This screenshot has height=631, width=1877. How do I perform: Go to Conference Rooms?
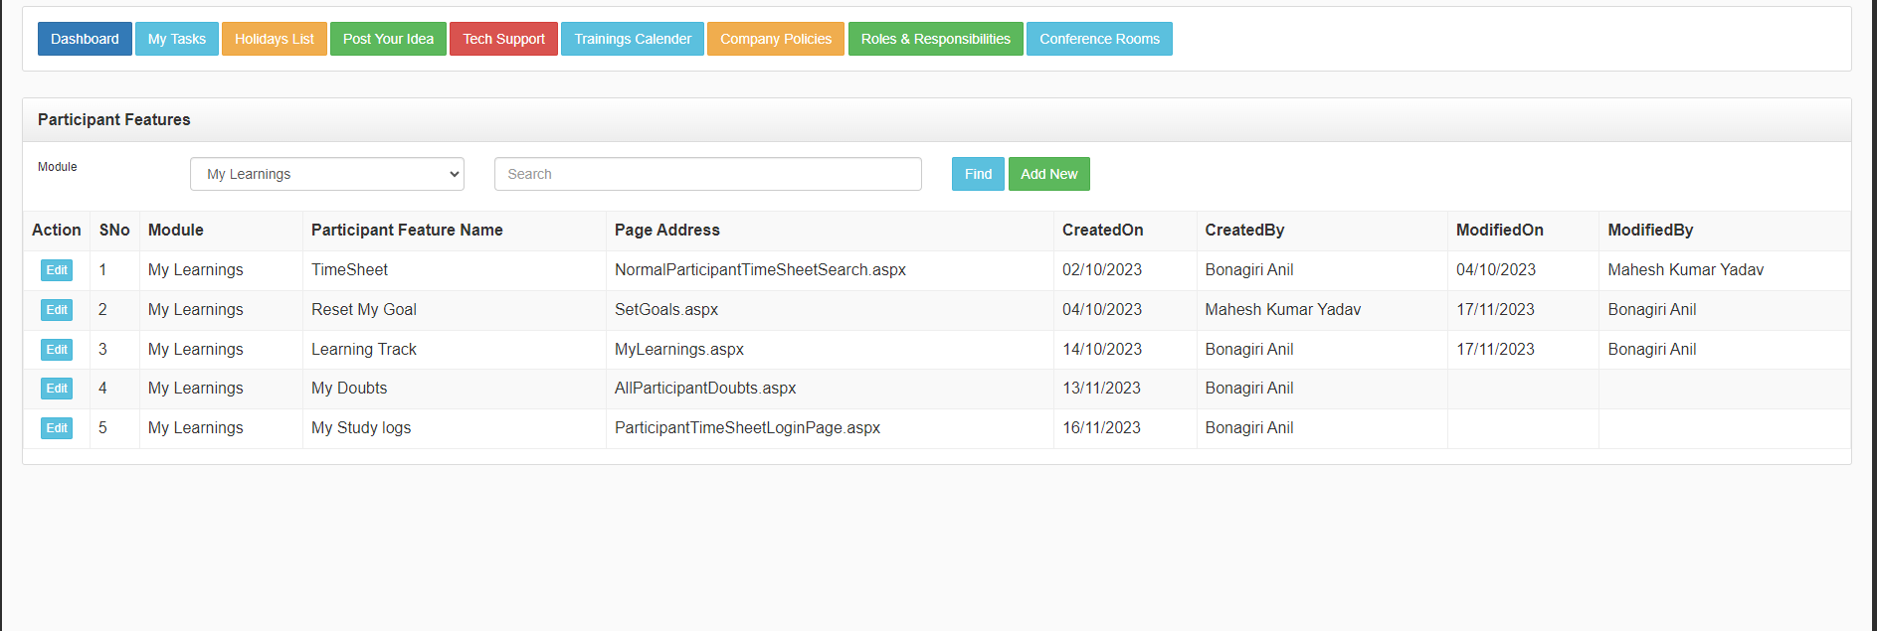(1099, 39)
